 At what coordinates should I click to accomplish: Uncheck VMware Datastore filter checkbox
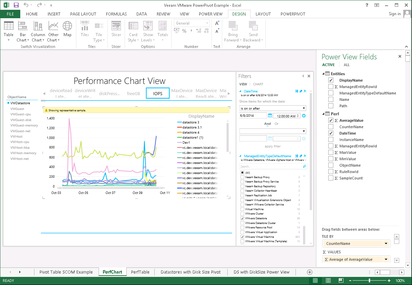click(242, 219)
